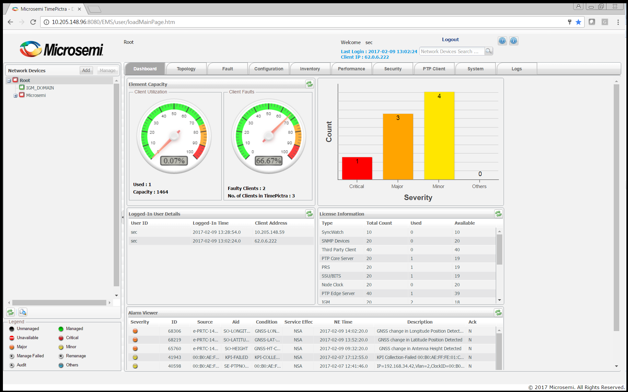Refresh the Logged-In User Details panel
Image resolution: width=628 pixels, height=392 pixels.
(309, 214)
